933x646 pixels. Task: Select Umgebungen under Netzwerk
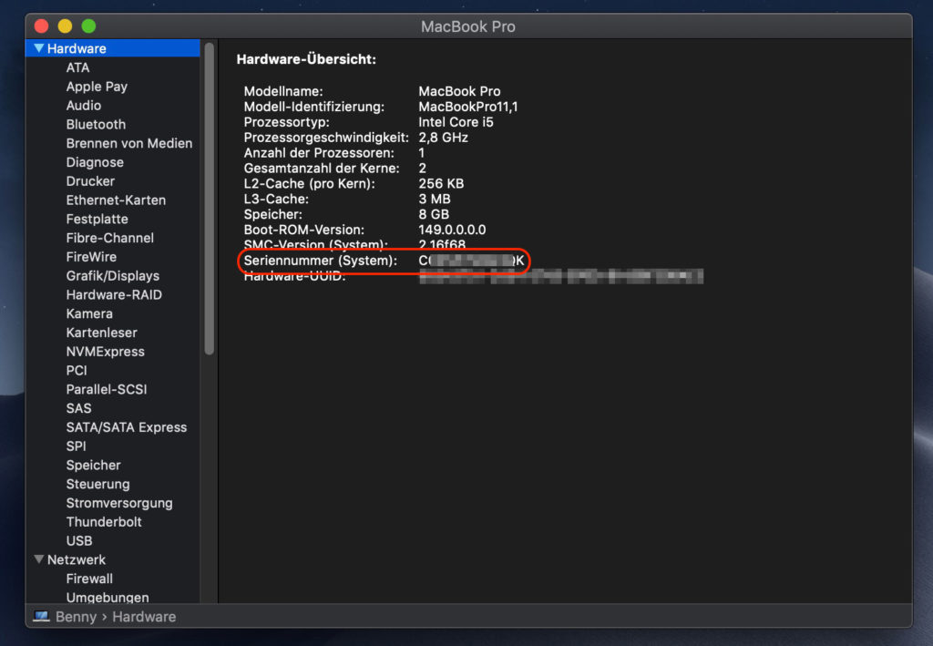108,597
